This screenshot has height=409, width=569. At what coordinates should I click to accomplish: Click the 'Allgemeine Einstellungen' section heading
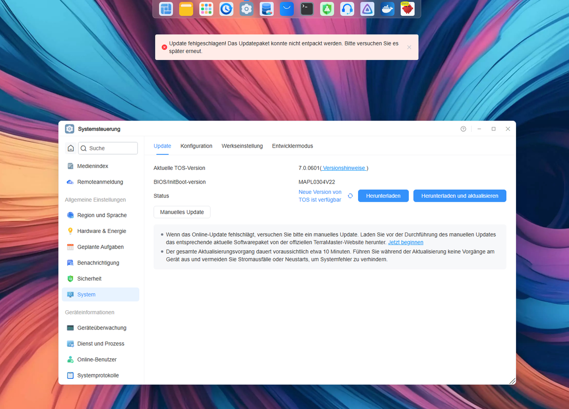tap(95, 200)
